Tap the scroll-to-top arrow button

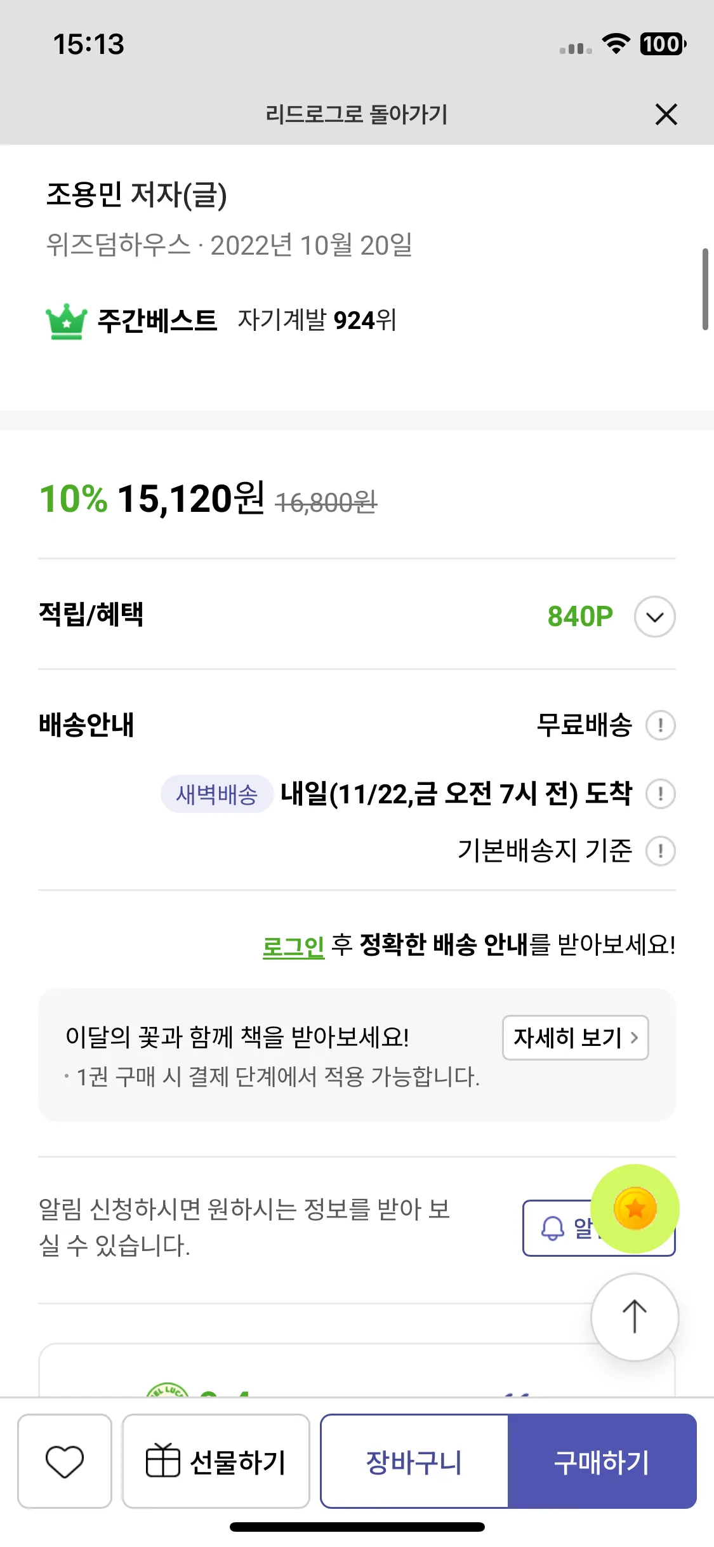[x=635, y=1317]
